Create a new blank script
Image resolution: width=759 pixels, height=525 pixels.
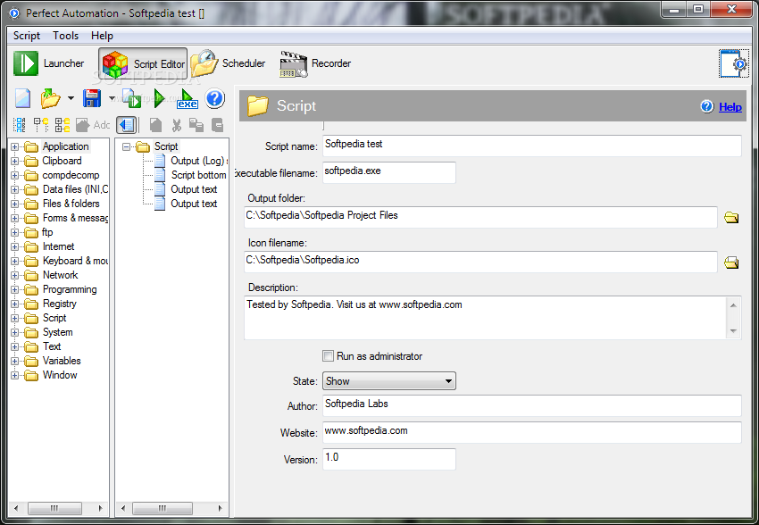(x=22, y=98)
